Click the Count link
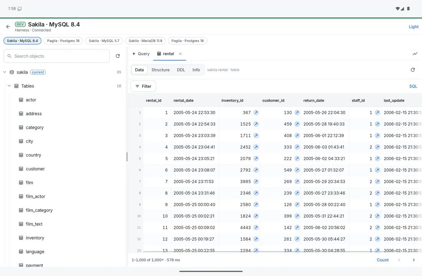The height and width of the screenshot is (276, 422). click(x=382, y=260)
